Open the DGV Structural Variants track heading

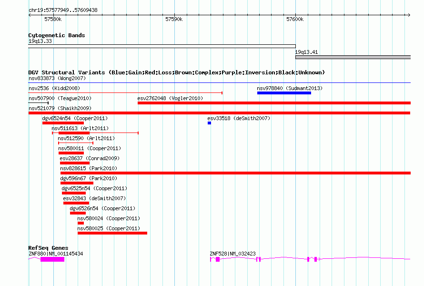click(177, 72)
